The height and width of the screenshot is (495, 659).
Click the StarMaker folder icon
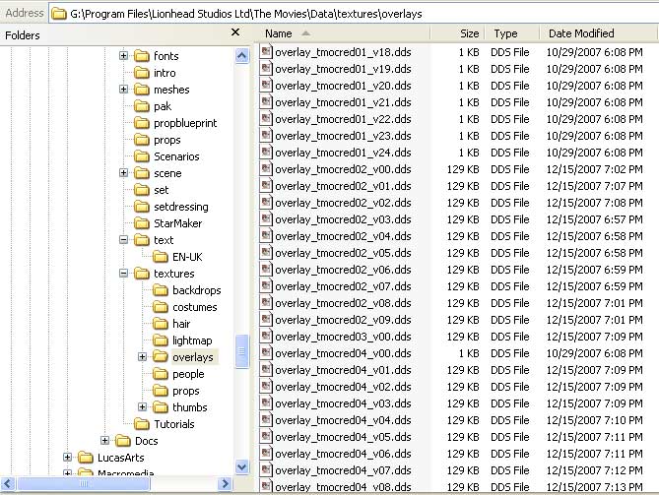tap(141, 223)
